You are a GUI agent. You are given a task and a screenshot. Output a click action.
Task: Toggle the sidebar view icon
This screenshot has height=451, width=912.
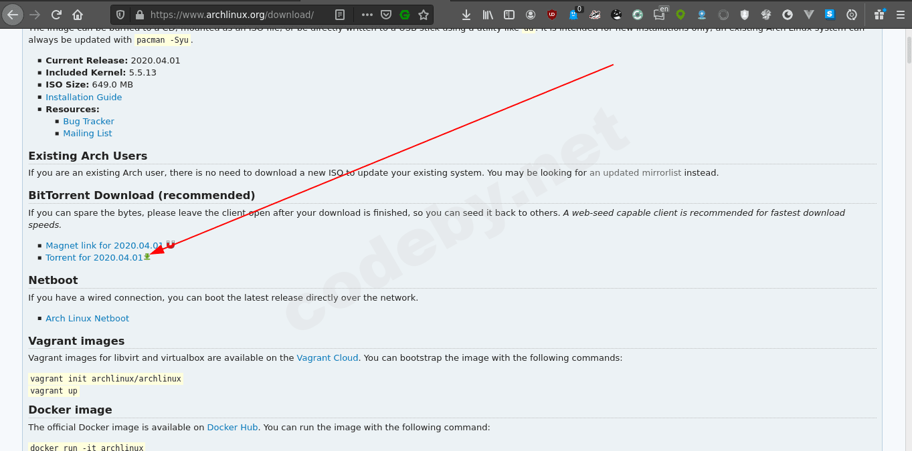(509, 14)
